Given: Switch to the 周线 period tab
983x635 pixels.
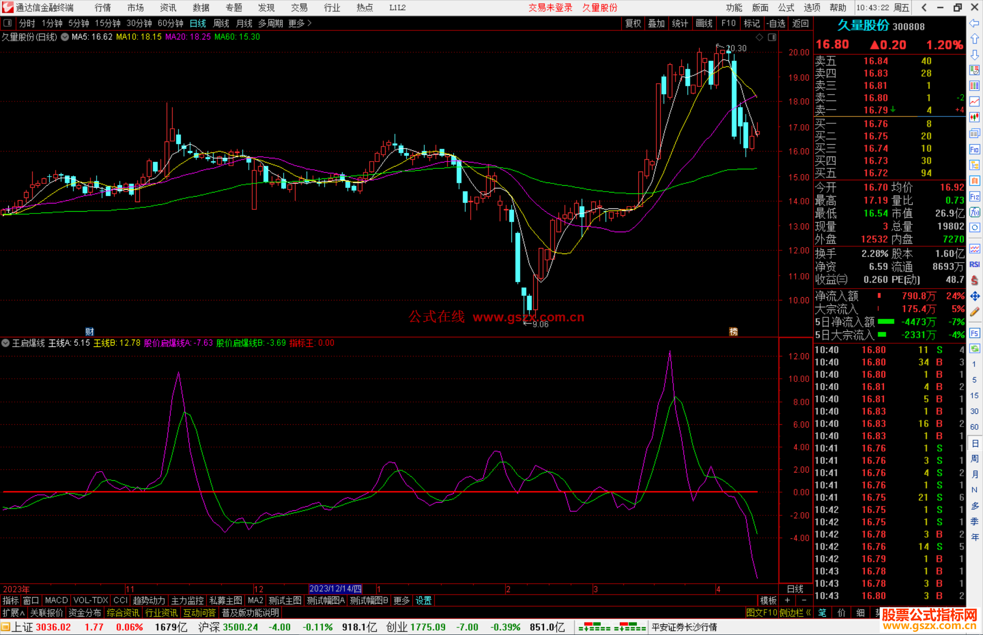Looking at the screenshot, I should [221, 23].
